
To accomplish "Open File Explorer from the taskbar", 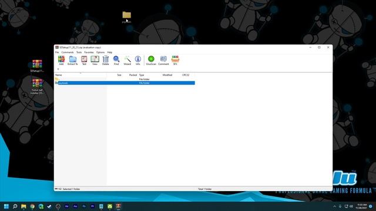I will click(x=23, y=206).
